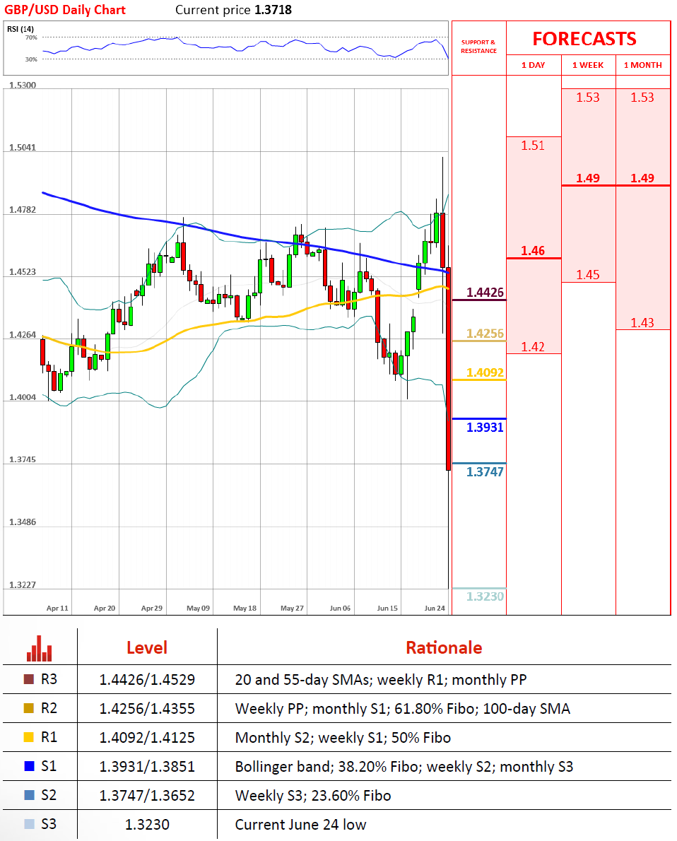The height and width of the screenshot is (841, 677).
Task: Click the gold R2 square marker
Action: pos(28,709)
